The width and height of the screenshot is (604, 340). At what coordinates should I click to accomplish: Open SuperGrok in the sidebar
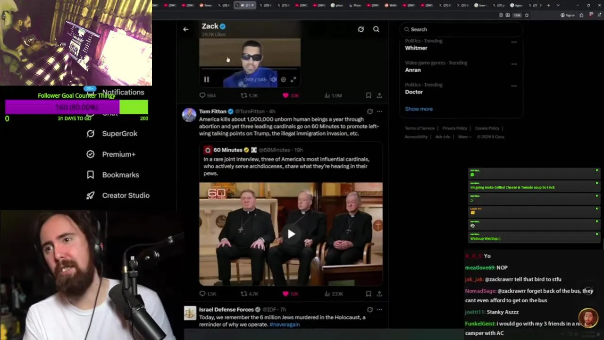pyautogui.click(x=113, y=134)
